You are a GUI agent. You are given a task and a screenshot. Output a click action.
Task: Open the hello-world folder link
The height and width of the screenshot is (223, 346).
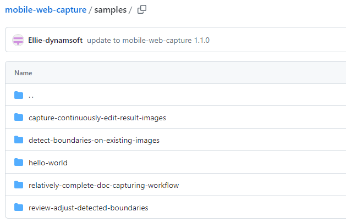click(48, 163)
